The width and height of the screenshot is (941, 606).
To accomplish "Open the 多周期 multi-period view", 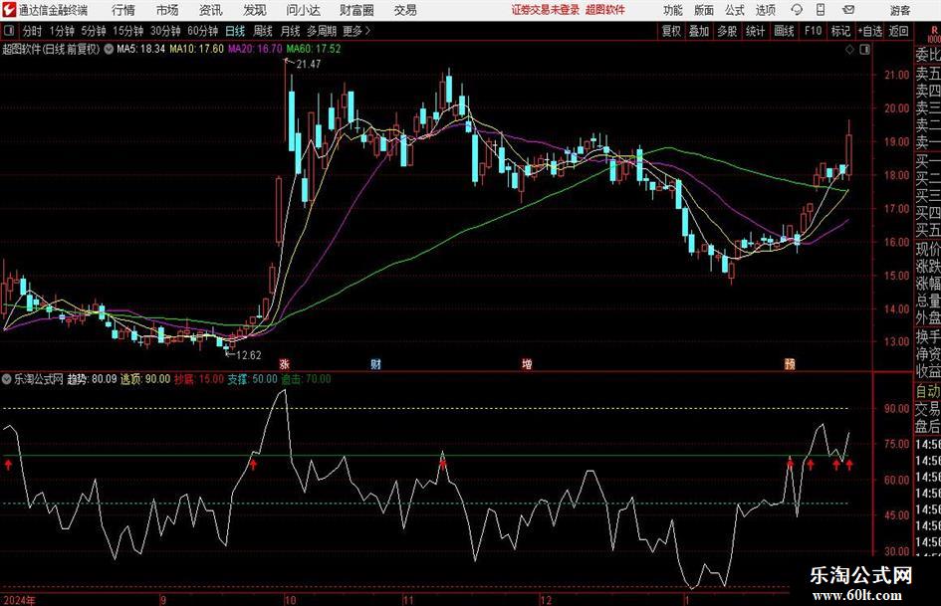I will coord(322,31).
